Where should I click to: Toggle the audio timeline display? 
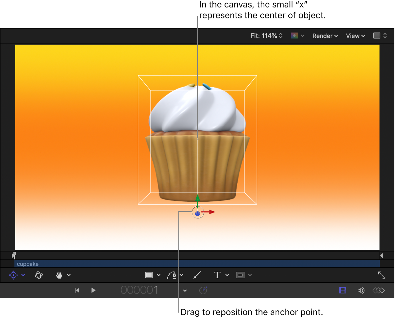click(x=361, y=290)
